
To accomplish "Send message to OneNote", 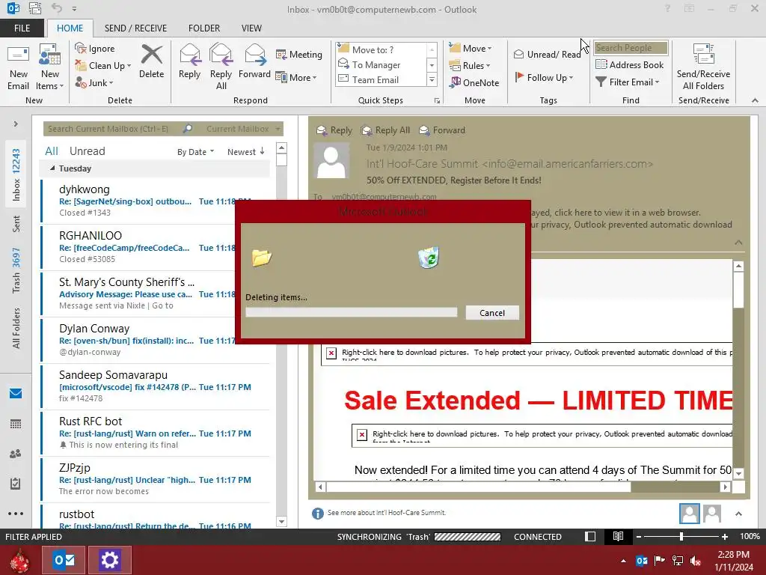I will point(474,82).
